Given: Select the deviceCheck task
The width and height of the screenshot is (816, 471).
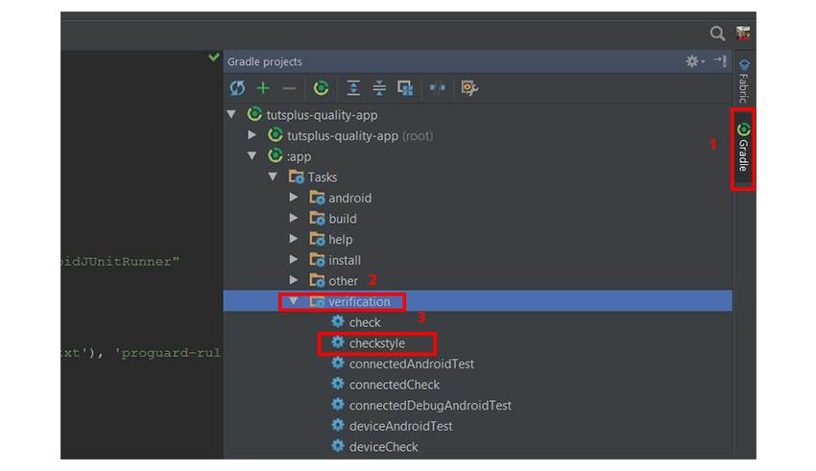Looking at the screenshot, I should [x=384, y=447].
